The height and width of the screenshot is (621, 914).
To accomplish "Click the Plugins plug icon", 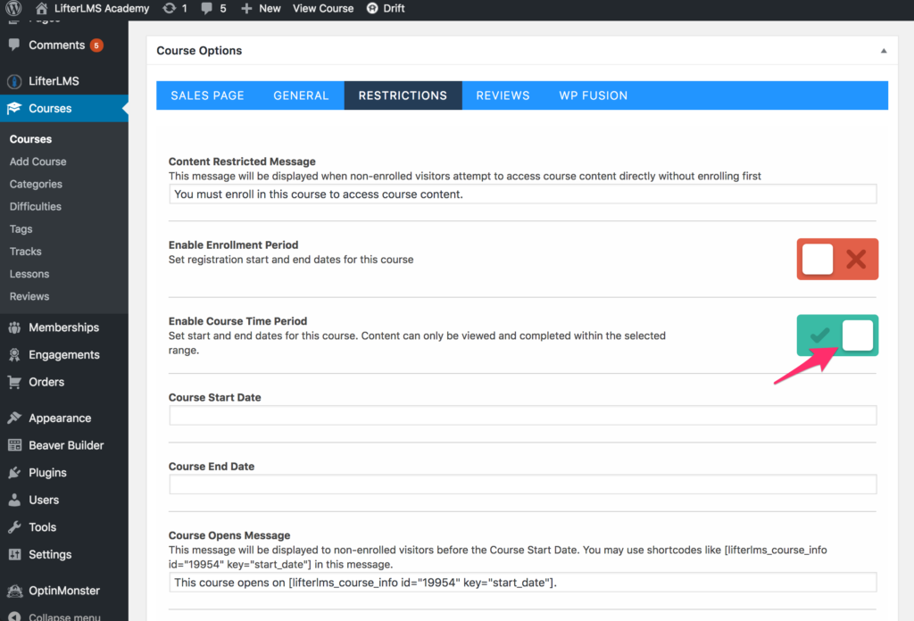I will pos(14,473).
